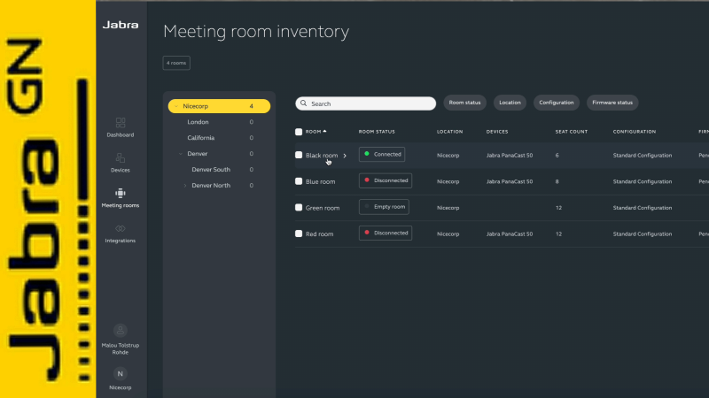Click the magnifier icon in search bar
The image size is (709, 398).
[303, 103]
